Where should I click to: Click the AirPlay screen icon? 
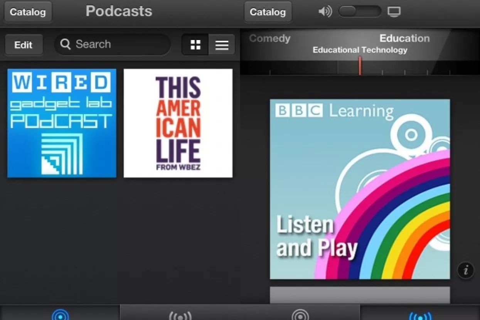pyautogui.click(x=394, y=12)
